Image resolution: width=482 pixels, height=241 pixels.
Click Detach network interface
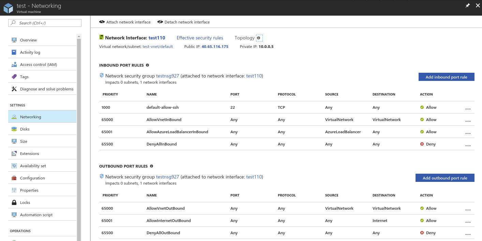[183, 22]
